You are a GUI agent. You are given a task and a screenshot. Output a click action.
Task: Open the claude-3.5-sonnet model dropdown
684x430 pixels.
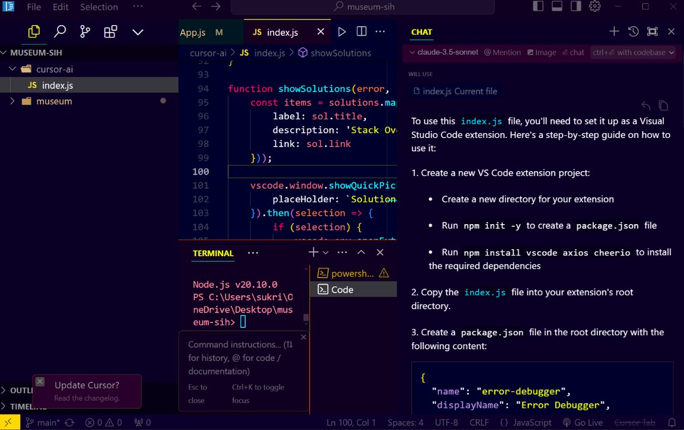447,52
